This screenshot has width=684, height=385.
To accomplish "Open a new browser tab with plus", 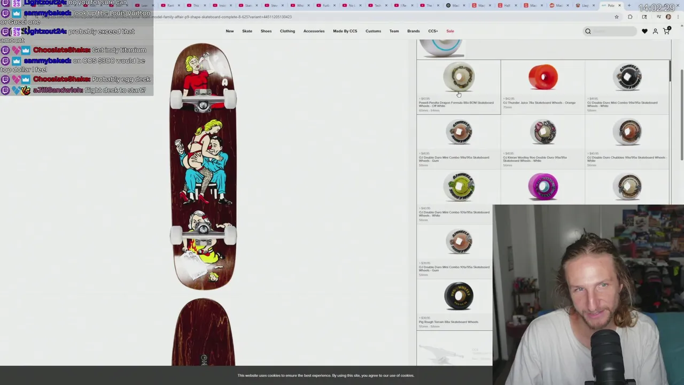I will pyautogui.click(x=628, y=5).
